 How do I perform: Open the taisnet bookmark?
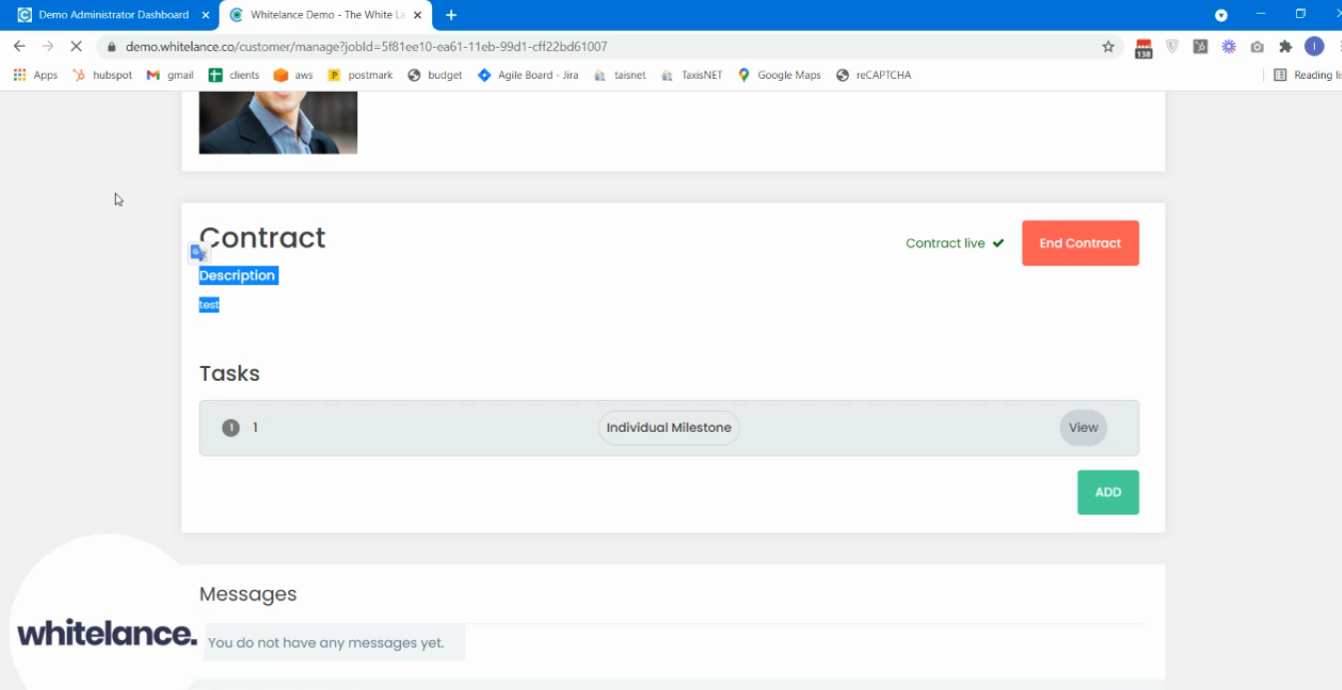tap(620, 75)
